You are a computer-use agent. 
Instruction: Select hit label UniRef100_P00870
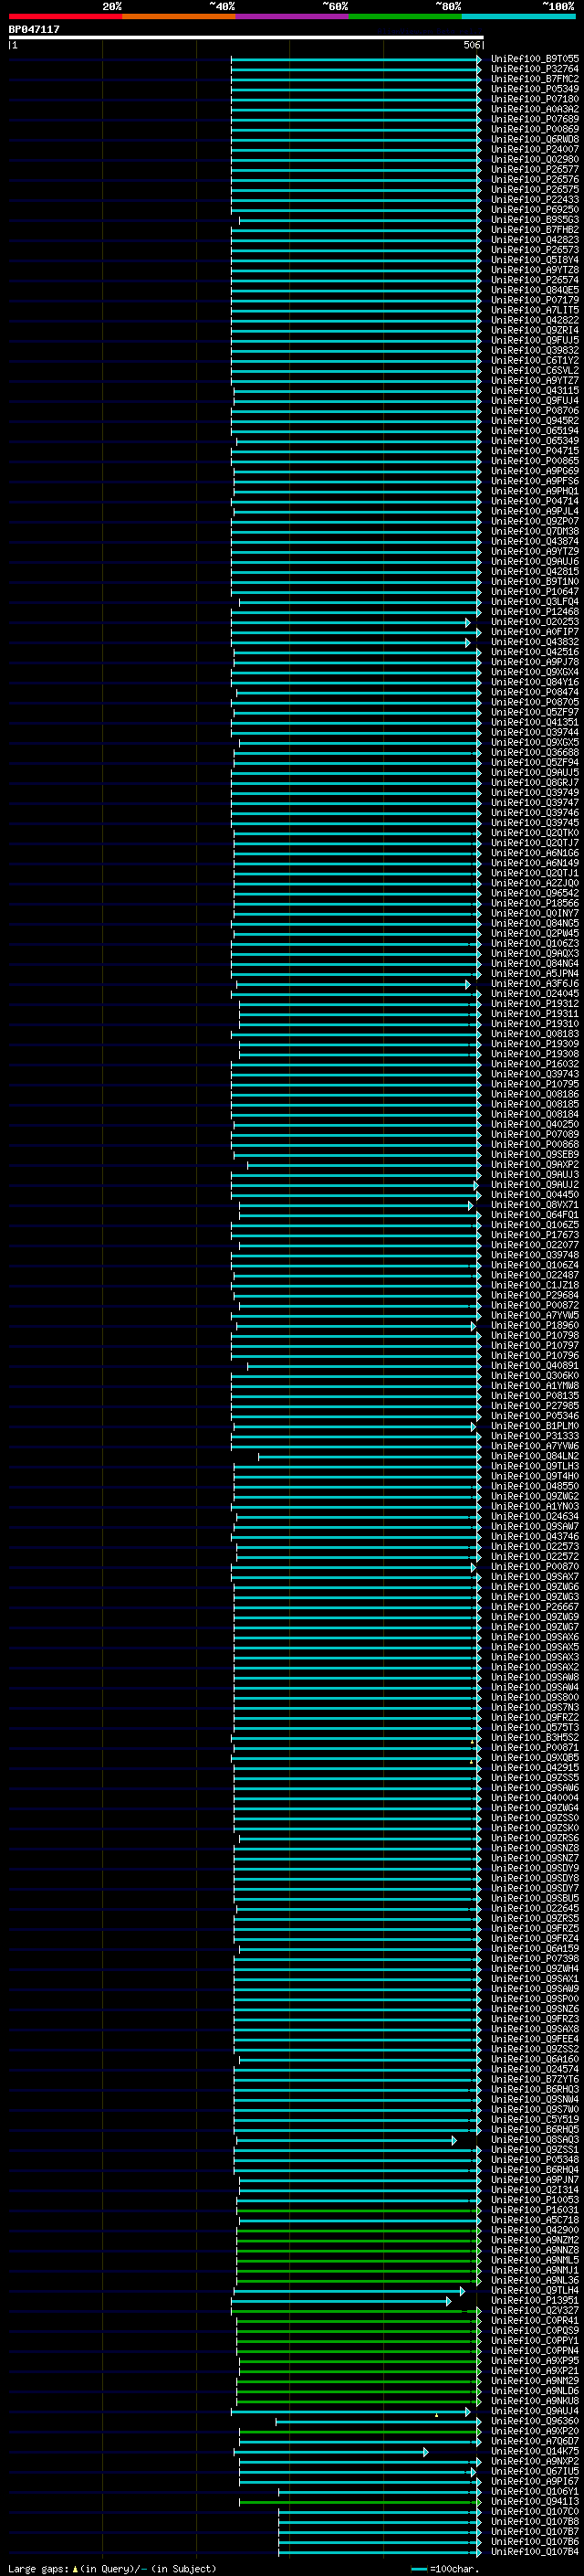(x=535, y=1567)
